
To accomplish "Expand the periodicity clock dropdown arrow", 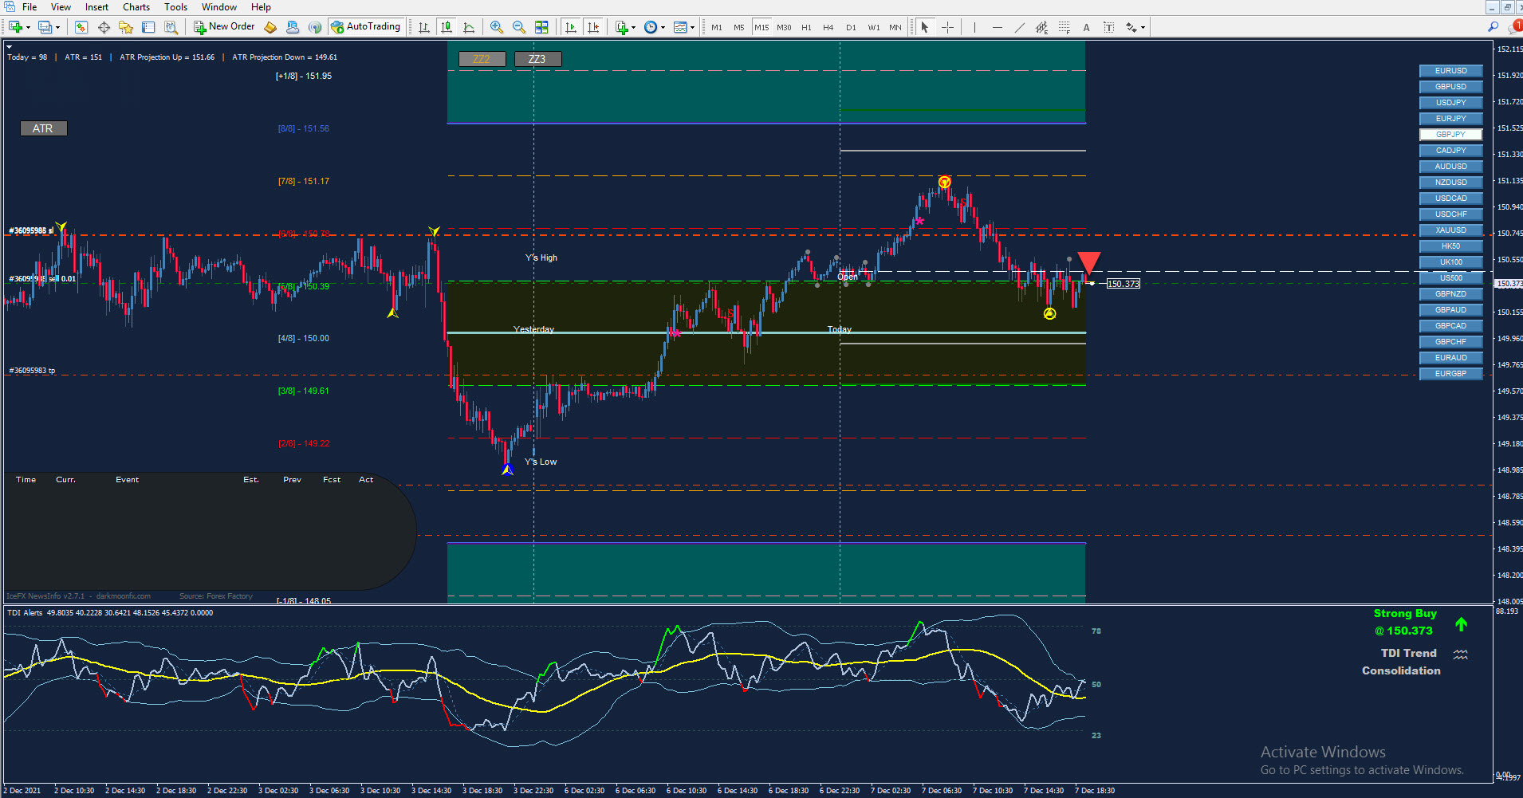I will [663, 27].
